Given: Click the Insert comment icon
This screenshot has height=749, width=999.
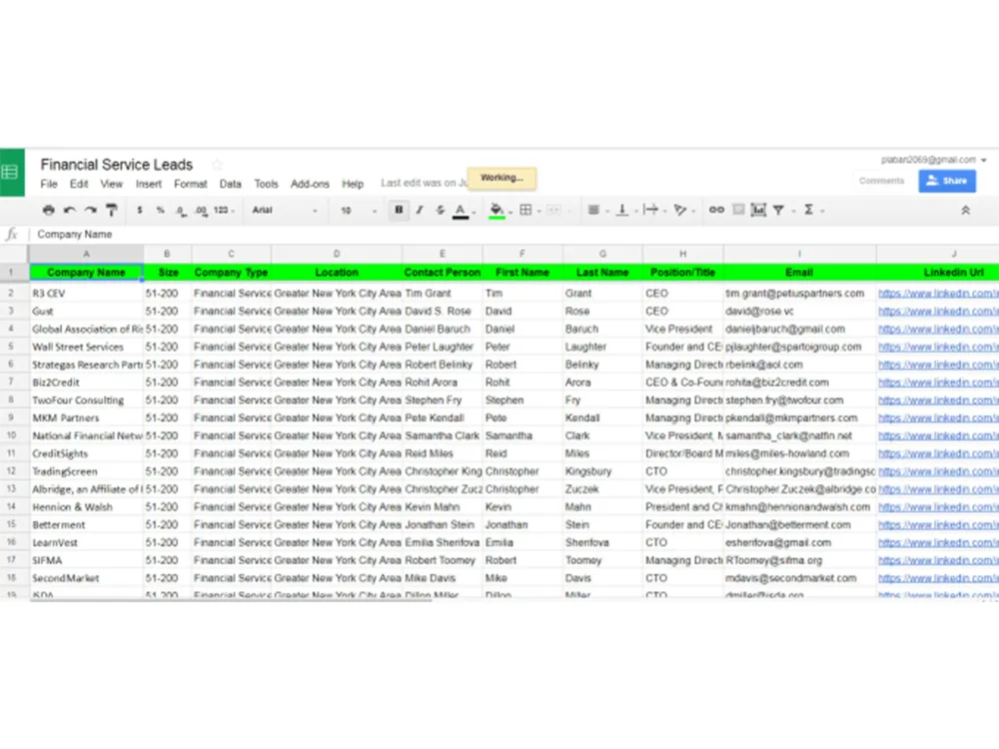Looking at the screenshot, I should tap(738, 210).
